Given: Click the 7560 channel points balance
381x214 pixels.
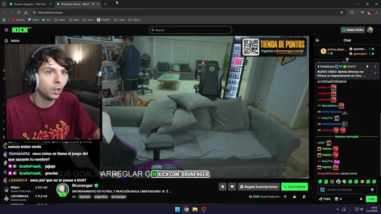Looking at the screenshot, I should [324, 199].
